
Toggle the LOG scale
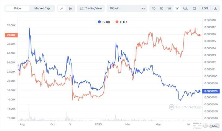click(x=205, y=8)
